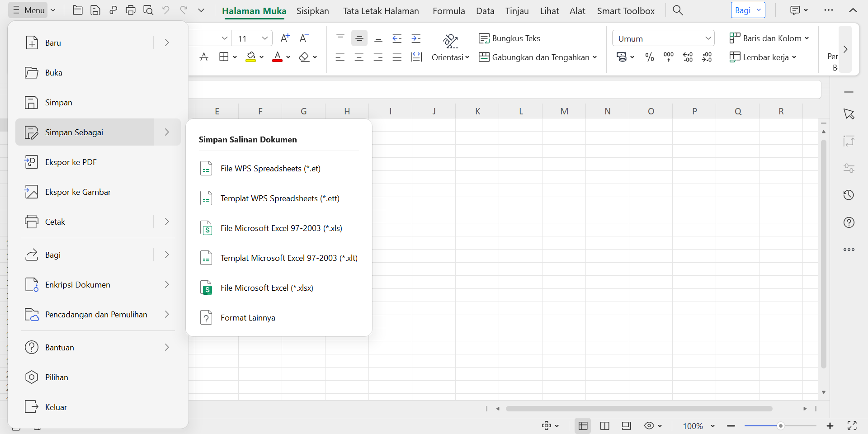868x434 pixels.
Task: Toggle center horizontal alignment
Action: click(359, 57)
